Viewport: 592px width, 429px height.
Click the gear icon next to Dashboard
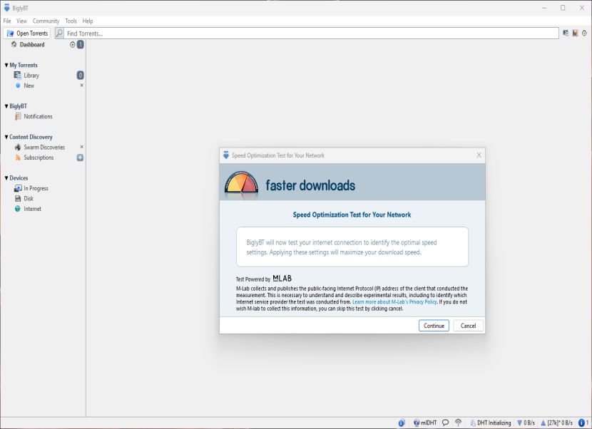point(73,44)
